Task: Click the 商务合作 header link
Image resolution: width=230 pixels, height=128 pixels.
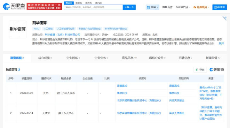Action: [167, 7]
